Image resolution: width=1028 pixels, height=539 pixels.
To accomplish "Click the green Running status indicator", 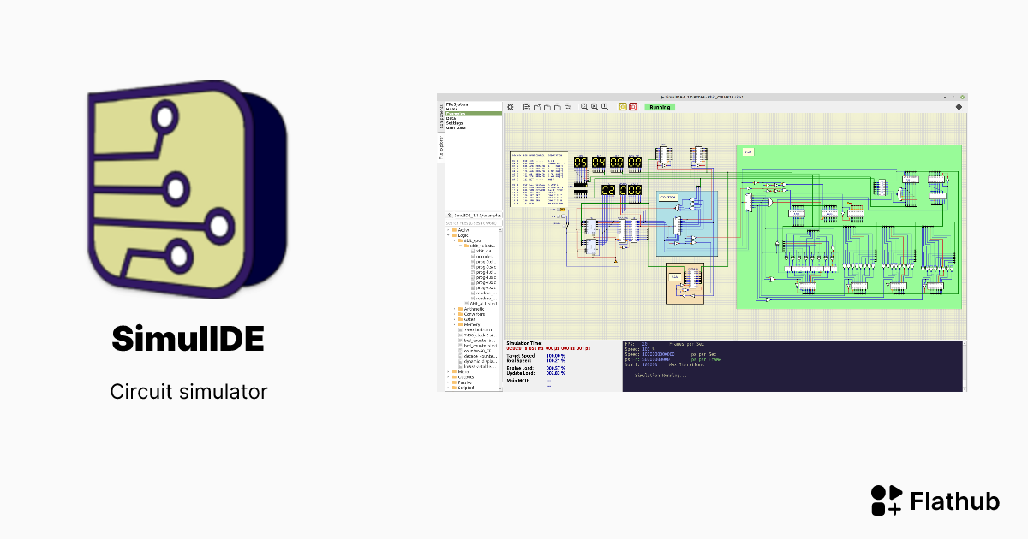I will click(x=660, y=107).
